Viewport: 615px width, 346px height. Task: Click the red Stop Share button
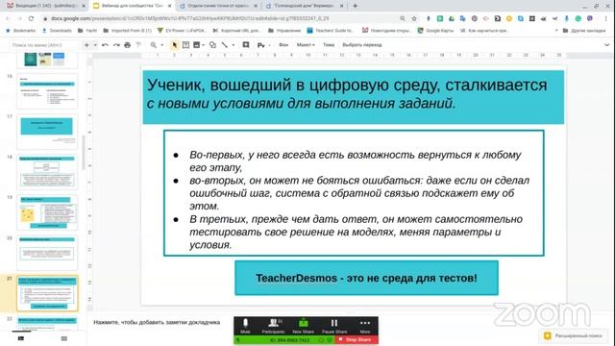(x=357, y=339)
